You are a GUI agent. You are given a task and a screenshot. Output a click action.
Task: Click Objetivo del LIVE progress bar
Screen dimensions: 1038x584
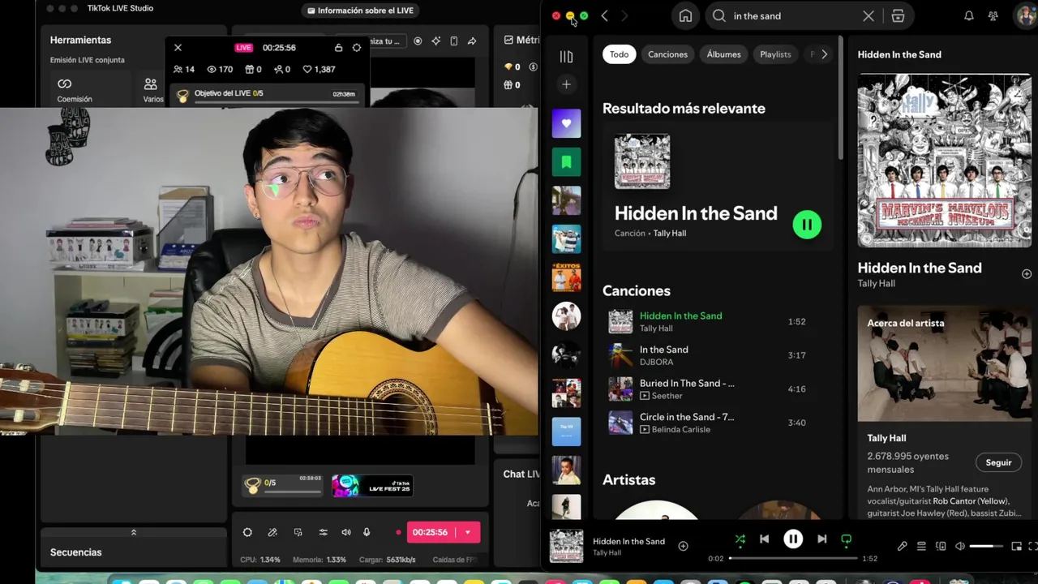tap(275, 103)
